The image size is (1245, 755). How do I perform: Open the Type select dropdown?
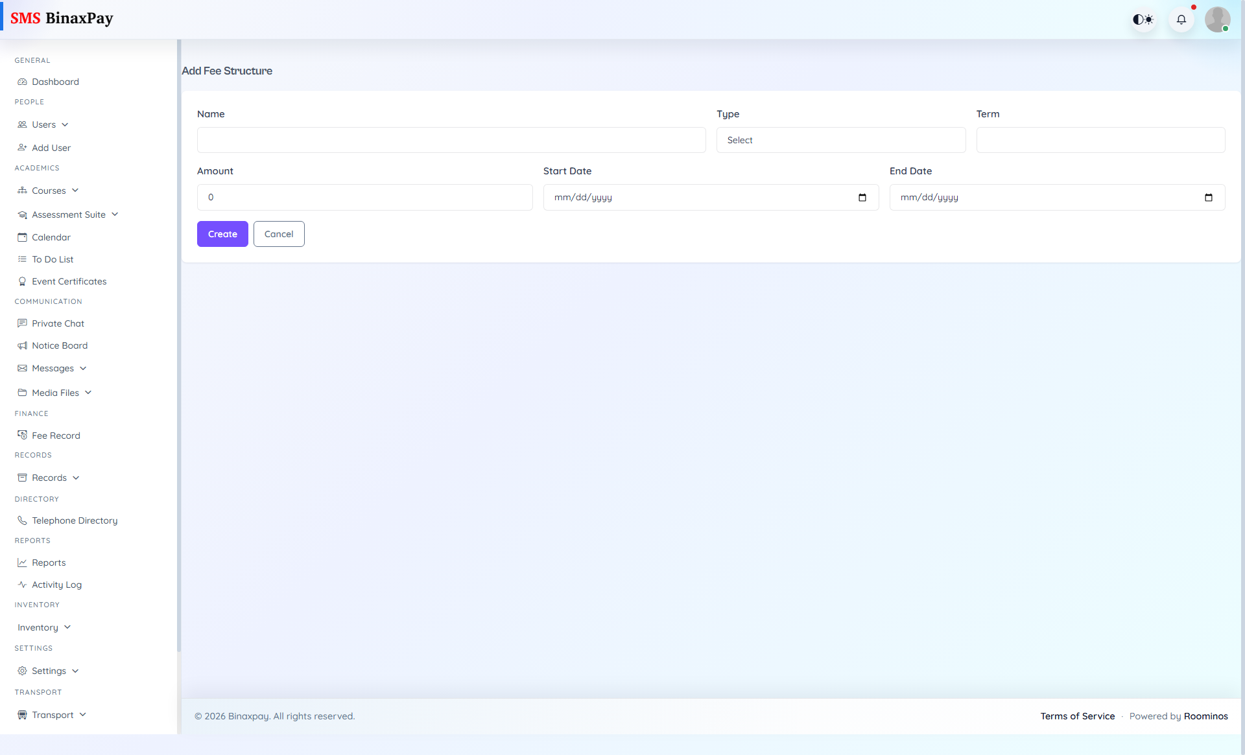coord(841,140)
